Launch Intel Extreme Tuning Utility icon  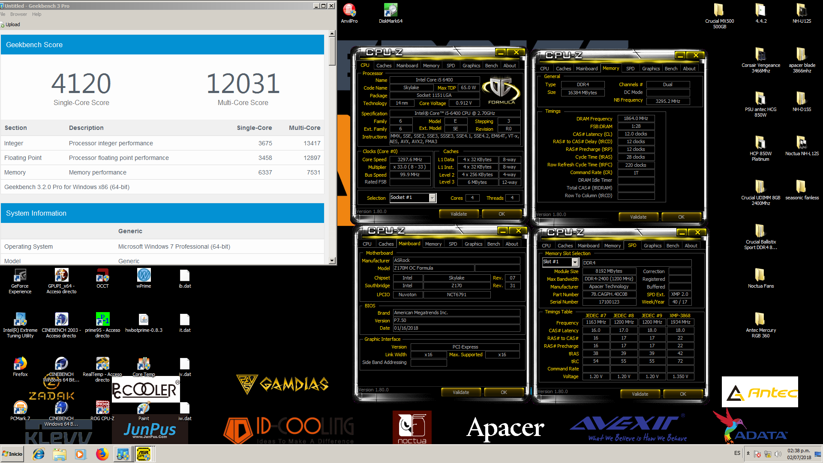point(20,325)
